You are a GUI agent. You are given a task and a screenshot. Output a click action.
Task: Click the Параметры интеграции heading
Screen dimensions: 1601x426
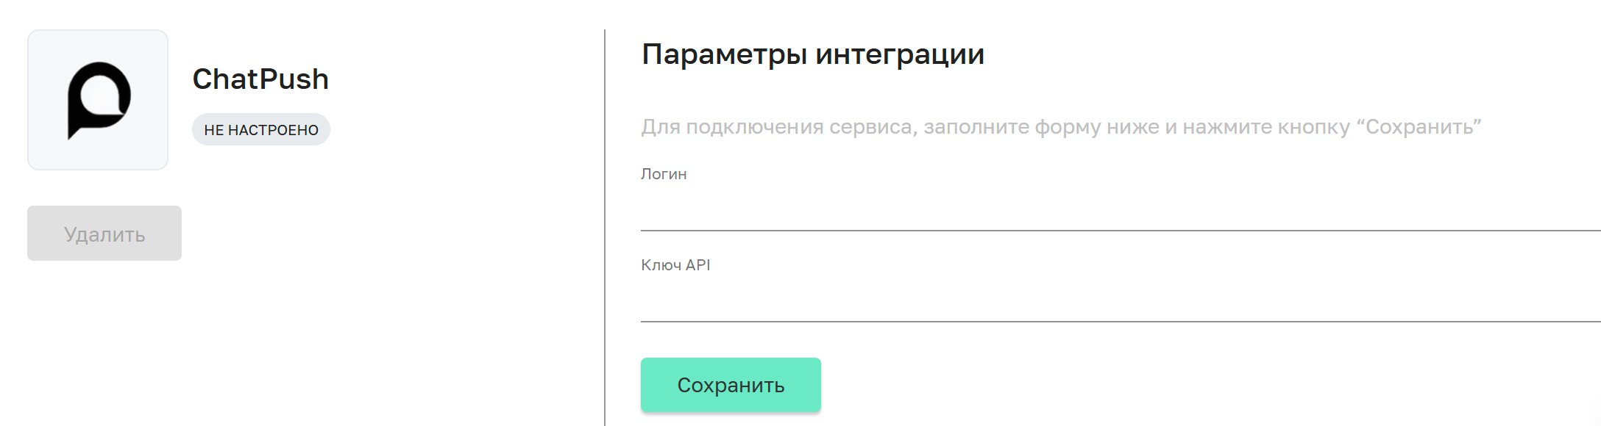813,53
